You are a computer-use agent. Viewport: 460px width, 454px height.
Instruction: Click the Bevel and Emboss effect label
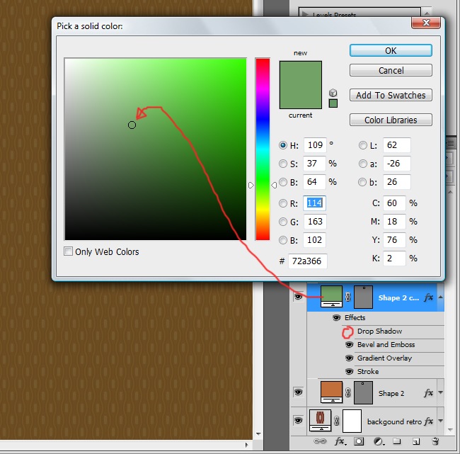[386, 345]
